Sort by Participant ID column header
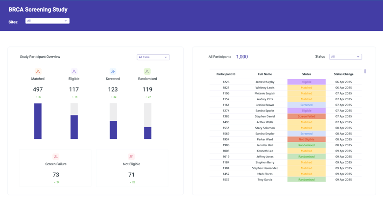383x201 pixels. (226, 74)
